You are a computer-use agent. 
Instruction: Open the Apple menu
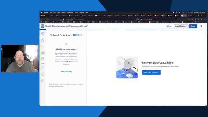click(42, 12)
